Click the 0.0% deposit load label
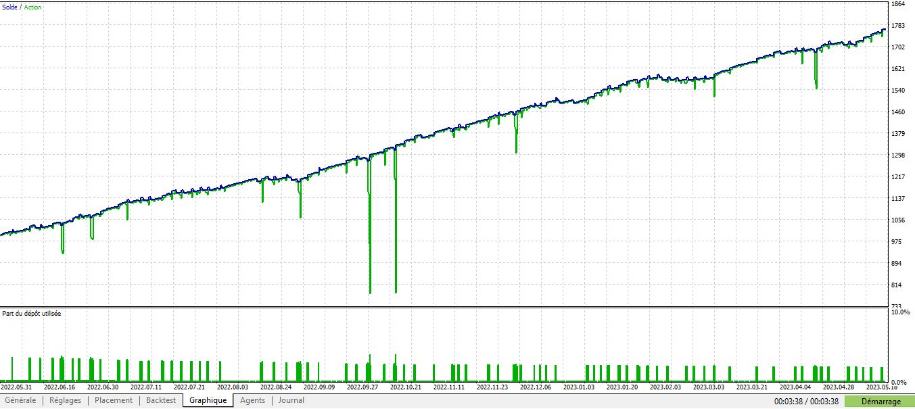The height and width of the screenshot is (409, 915). [x=899, y=383]
